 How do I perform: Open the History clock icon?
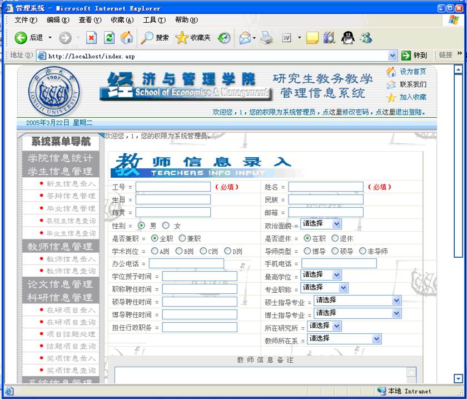click(x=224, y=38)
